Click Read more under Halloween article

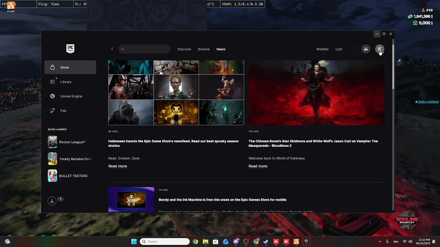click(118, 166)
